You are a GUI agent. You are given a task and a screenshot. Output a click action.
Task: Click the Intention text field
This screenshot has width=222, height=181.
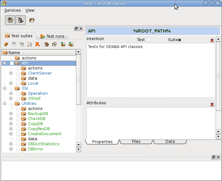coord(150,69)
